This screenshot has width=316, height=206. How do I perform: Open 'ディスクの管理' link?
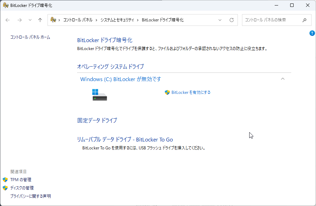[x=22, y=188]
